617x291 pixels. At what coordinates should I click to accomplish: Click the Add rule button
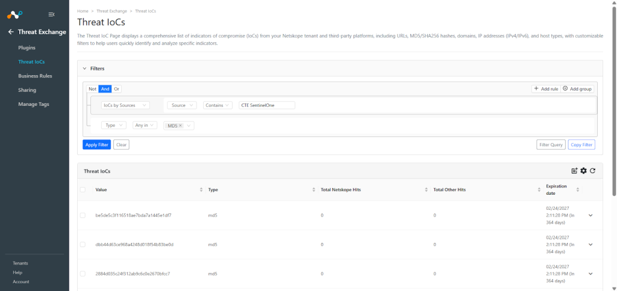546,89
